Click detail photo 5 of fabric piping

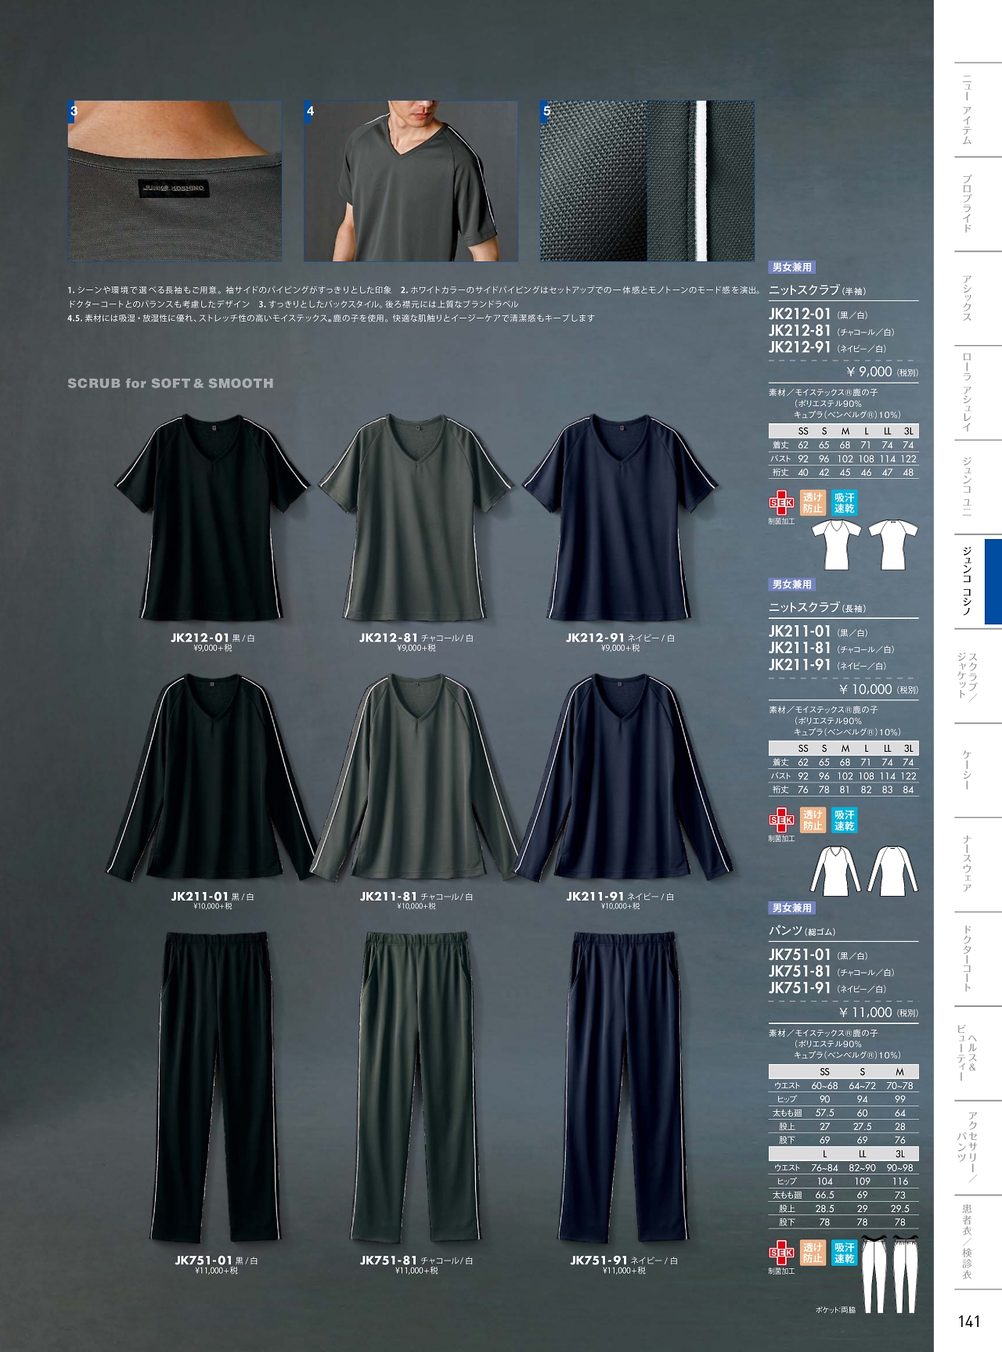click(x=647, y=181)
